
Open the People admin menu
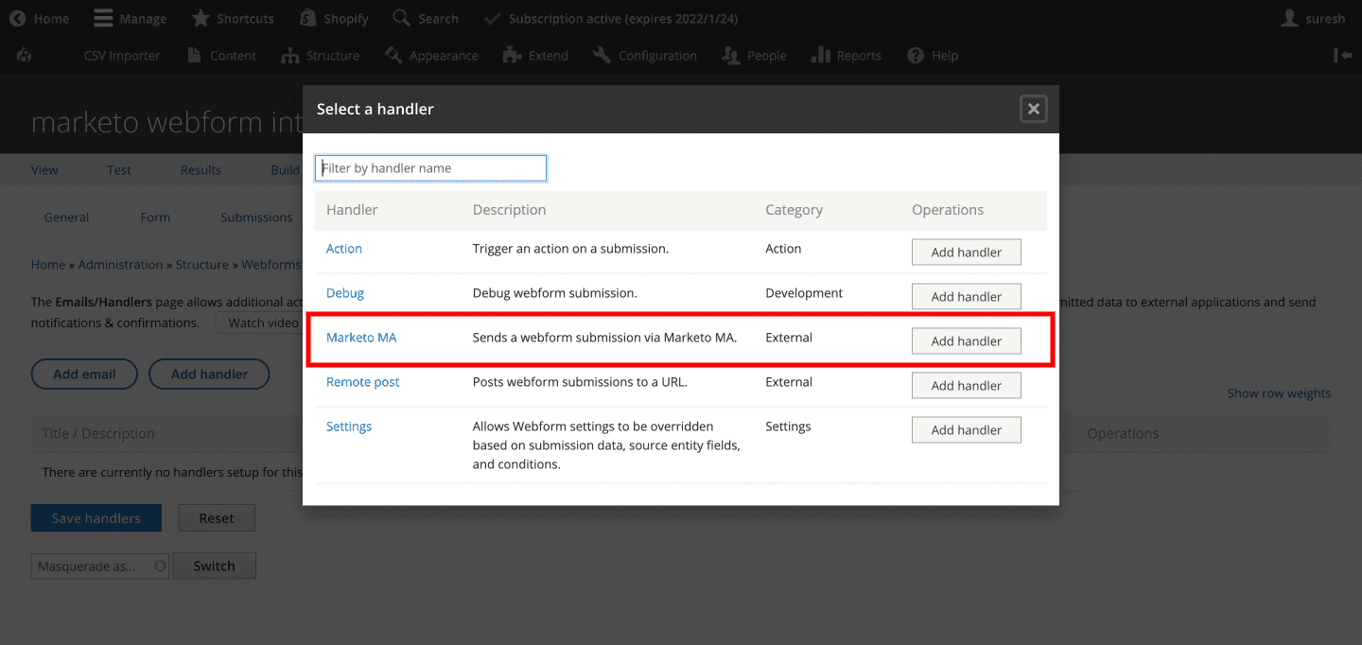(x=754, y=56)
